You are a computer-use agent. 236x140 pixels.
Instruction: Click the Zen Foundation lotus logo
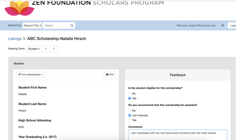pyautogui.click(x=20, y=8)
